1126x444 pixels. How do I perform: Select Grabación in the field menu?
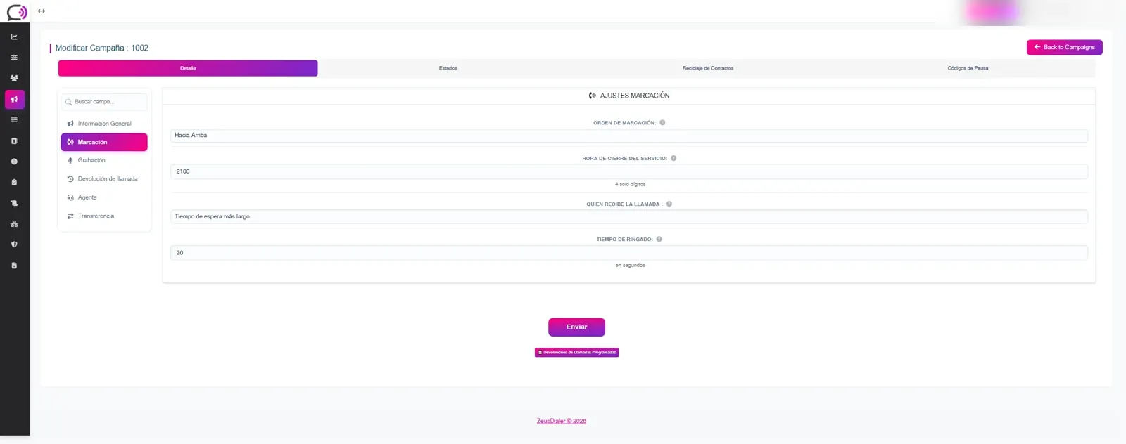[104, 160]
